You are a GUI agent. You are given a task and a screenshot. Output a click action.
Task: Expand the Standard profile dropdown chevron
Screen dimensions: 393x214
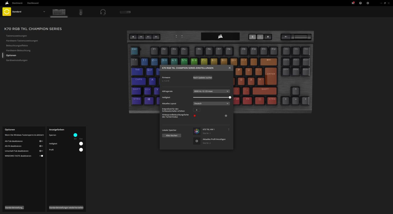(44, 12)
